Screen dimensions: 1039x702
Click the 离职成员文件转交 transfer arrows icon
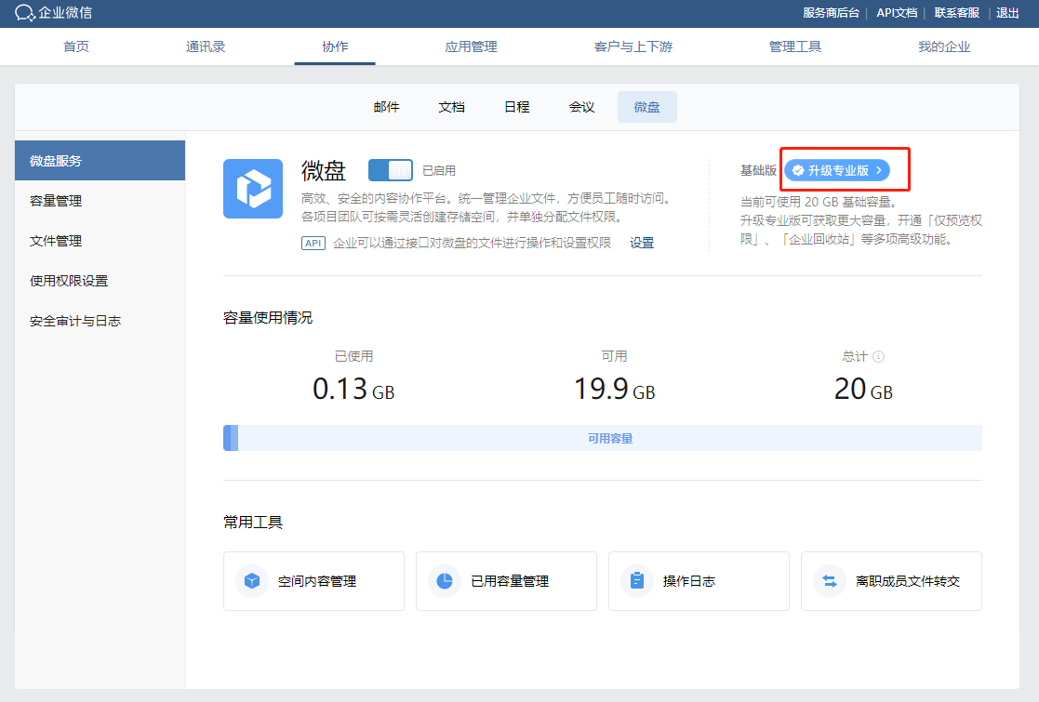(830, 581)
